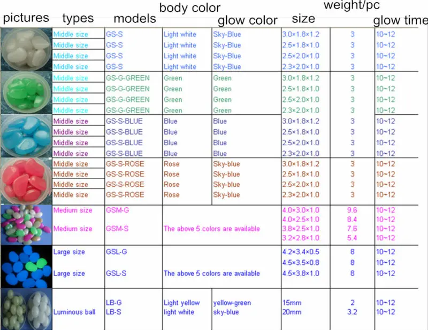The width and height of the screenshot is (428, 330).
Task: Select the 'weight/pc' column header
Action: click(351, 6)
